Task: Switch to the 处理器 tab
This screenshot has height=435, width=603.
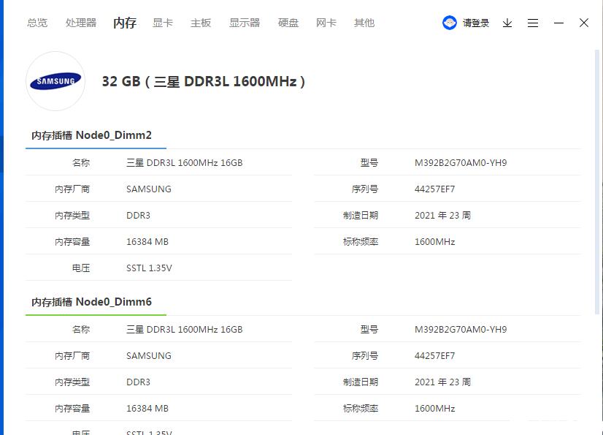Action: tap(81, 23)
